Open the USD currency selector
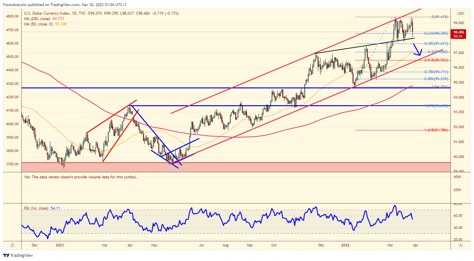The width and height of the screenshot is (474, 261). (x=461, y=13)
